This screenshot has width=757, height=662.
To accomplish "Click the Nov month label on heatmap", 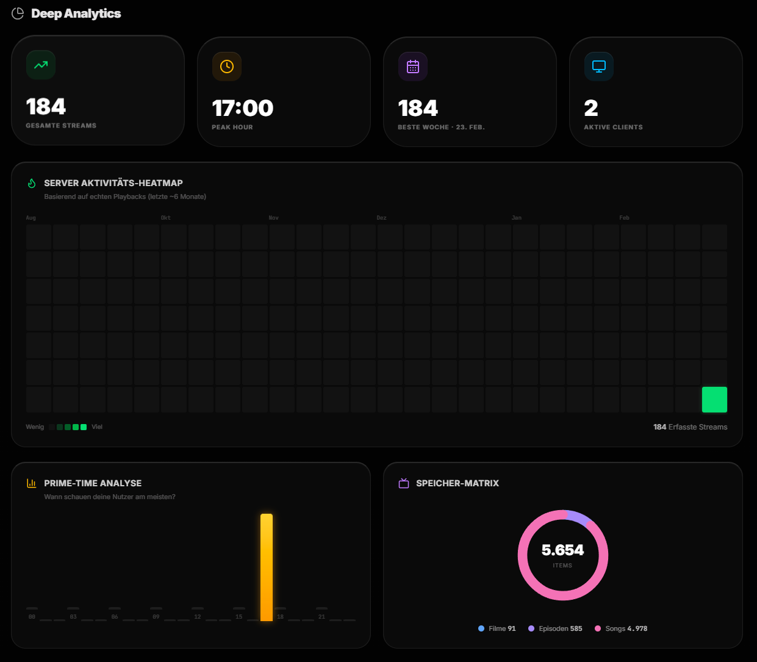I will point(274,218).
